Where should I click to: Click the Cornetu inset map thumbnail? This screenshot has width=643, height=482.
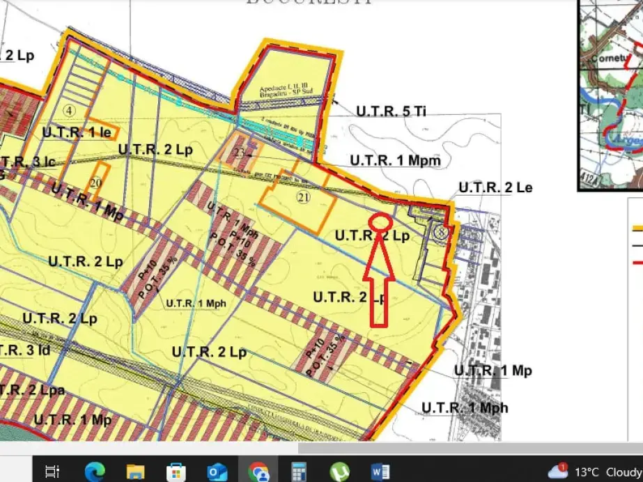609,94
